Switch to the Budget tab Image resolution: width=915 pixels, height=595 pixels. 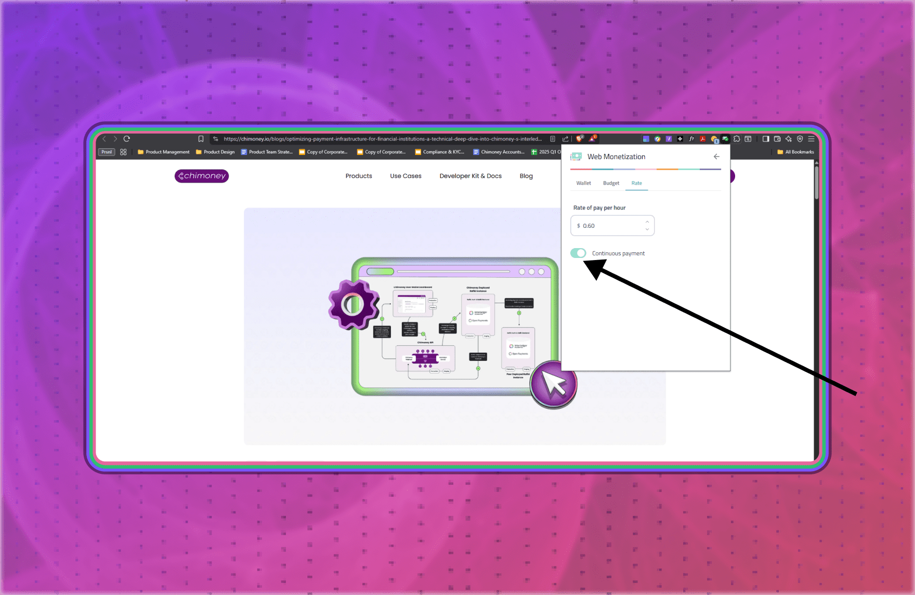(611, 183)
